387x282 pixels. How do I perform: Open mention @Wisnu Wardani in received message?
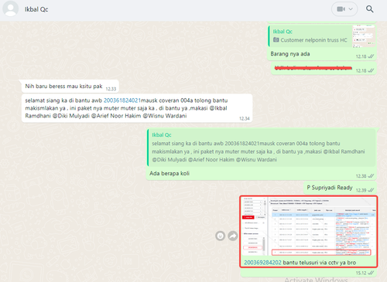tap(165, 116)
